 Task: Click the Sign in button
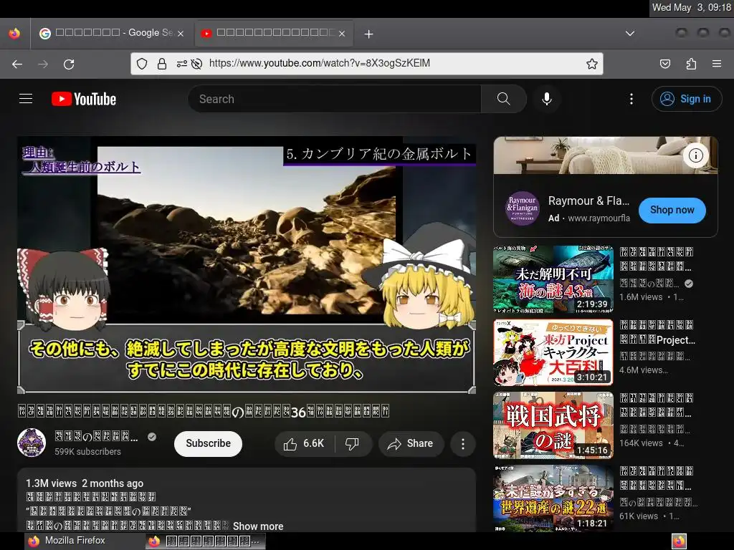coord(686,99)
